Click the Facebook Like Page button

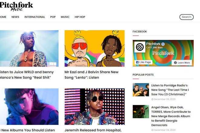tap(144, 62)
